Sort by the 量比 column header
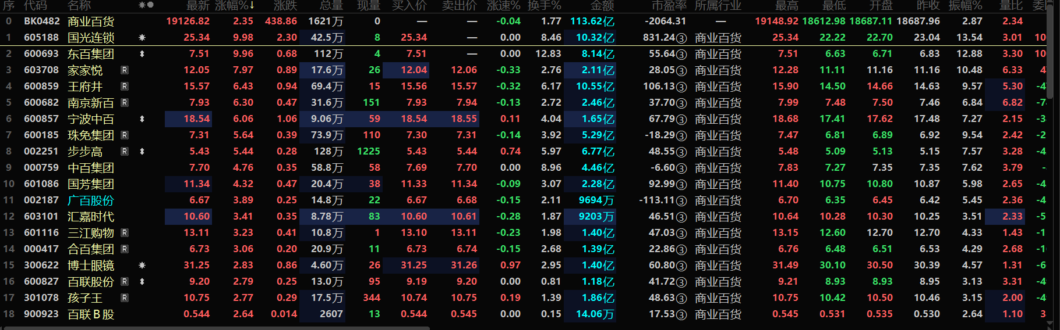Screen dimensions: 1060x330 1011,5
